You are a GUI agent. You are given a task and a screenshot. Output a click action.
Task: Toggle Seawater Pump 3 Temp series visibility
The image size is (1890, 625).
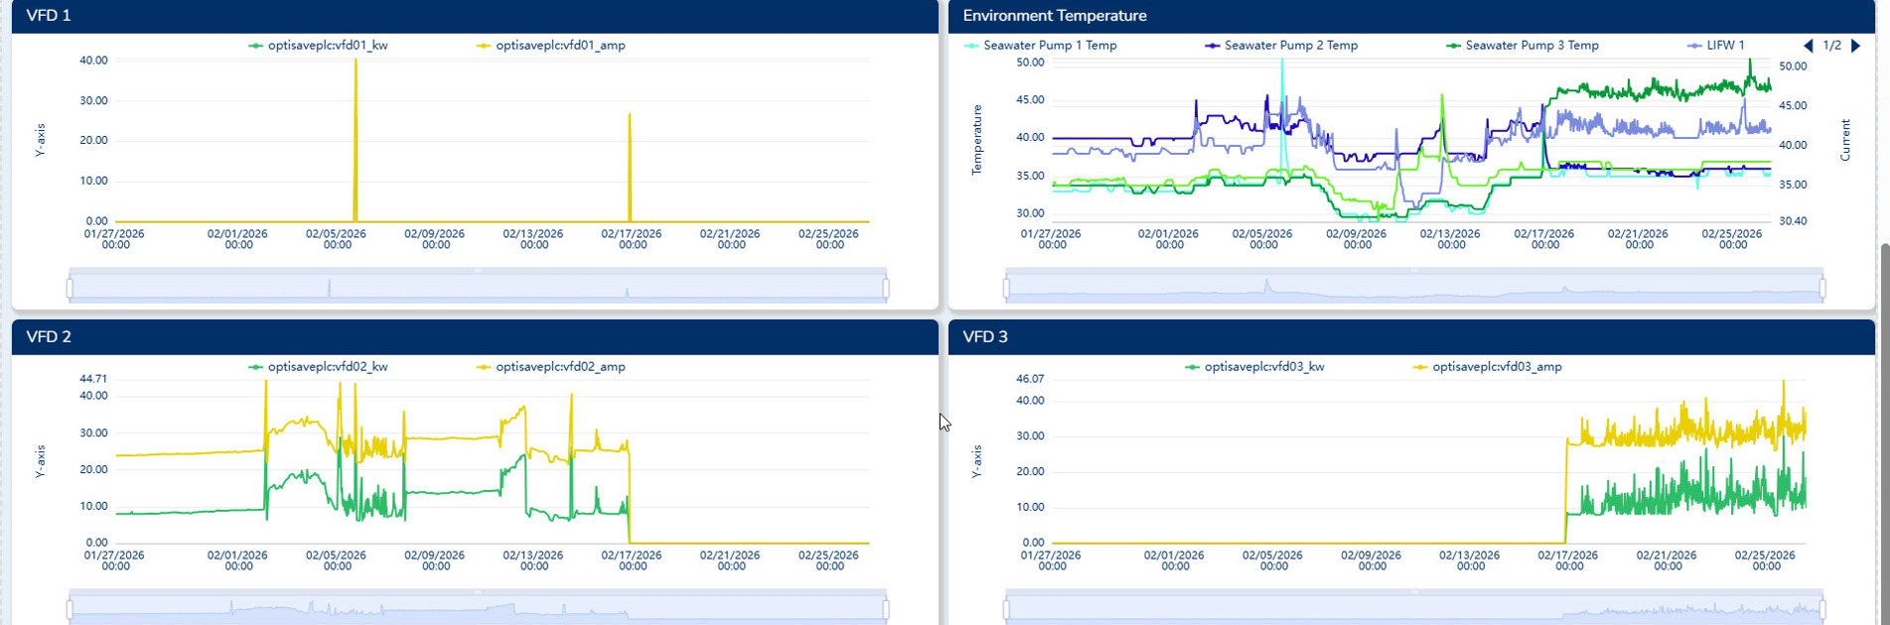tap(1531, 46)
